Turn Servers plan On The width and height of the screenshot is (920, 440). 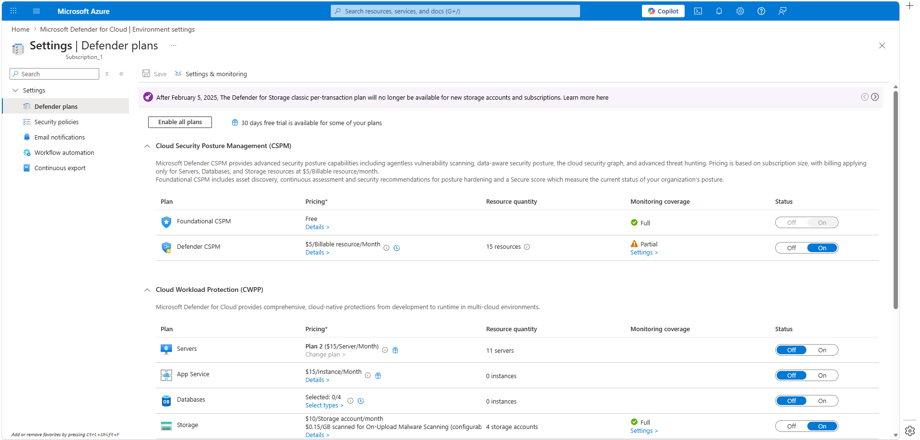(822, 350)
